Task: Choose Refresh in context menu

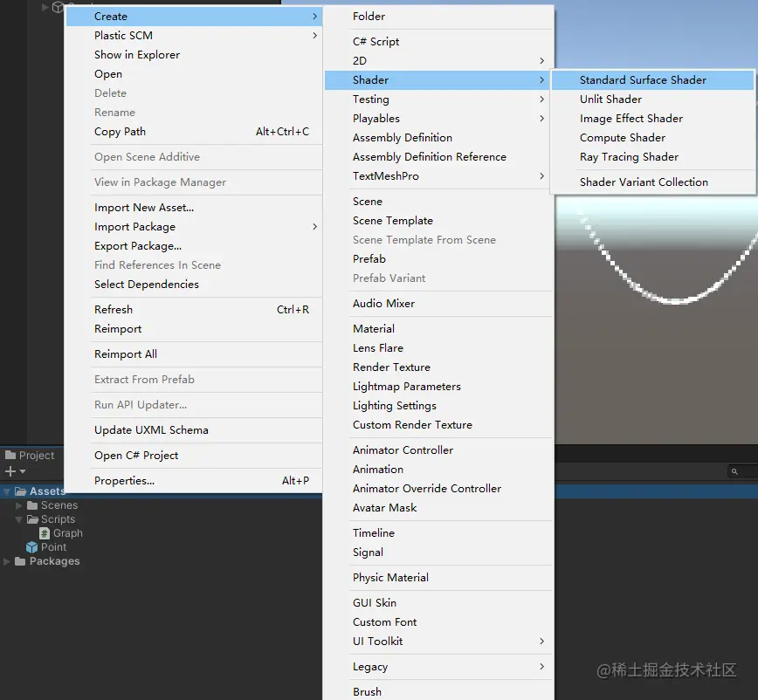Action: click(x=194, y=310)
